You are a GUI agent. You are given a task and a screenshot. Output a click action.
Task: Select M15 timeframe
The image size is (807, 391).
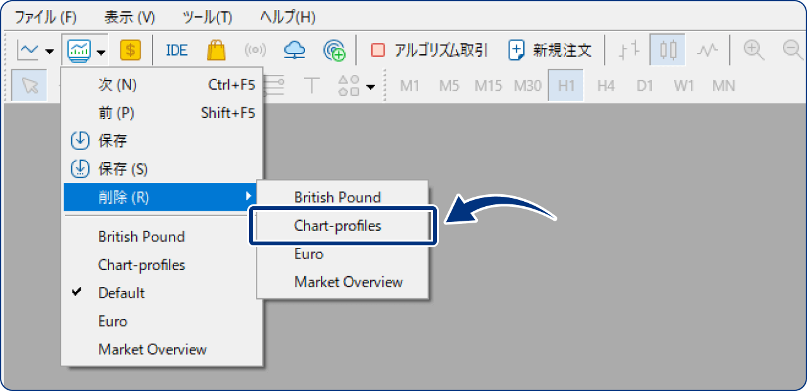[x=488, y=86]
